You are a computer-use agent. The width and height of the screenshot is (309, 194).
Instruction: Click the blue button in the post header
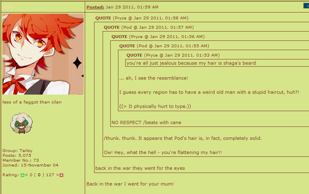(x=306, y=6)
